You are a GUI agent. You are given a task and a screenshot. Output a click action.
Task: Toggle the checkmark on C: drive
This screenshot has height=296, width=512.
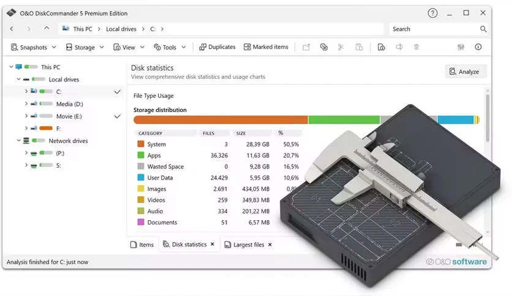[x=117, y=92]
